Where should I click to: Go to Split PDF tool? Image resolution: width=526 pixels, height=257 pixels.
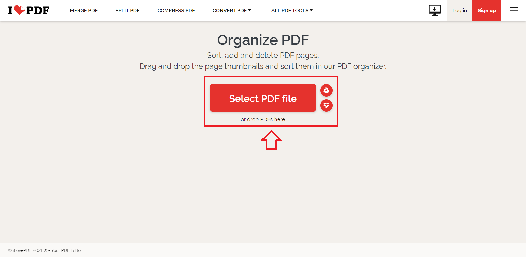click(127, 11)
